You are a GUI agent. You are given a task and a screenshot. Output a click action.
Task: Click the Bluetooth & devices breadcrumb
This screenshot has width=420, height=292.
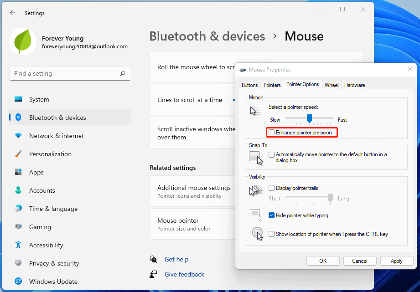pos(207,36)
